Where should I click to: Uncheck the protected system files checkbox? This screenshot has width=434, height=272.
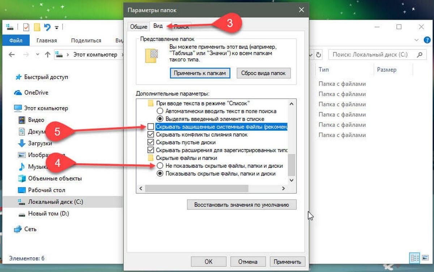click(151, 127)
